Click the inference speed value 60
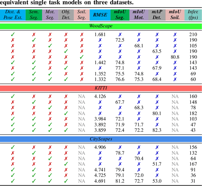 (x=193, y=79)
